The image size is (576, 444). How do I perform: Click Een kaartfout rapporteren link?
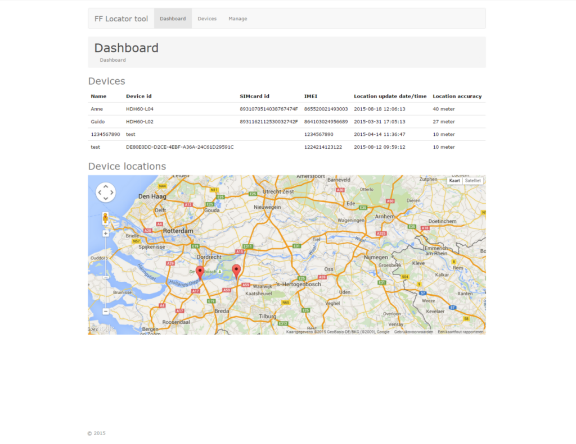[x=460, y=332]
